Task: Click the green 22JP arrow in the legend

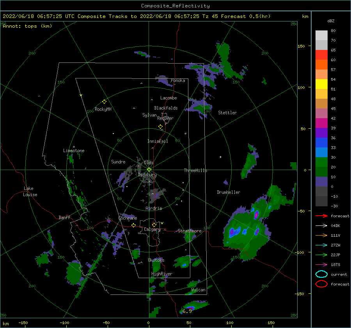Action: (321, 255)
